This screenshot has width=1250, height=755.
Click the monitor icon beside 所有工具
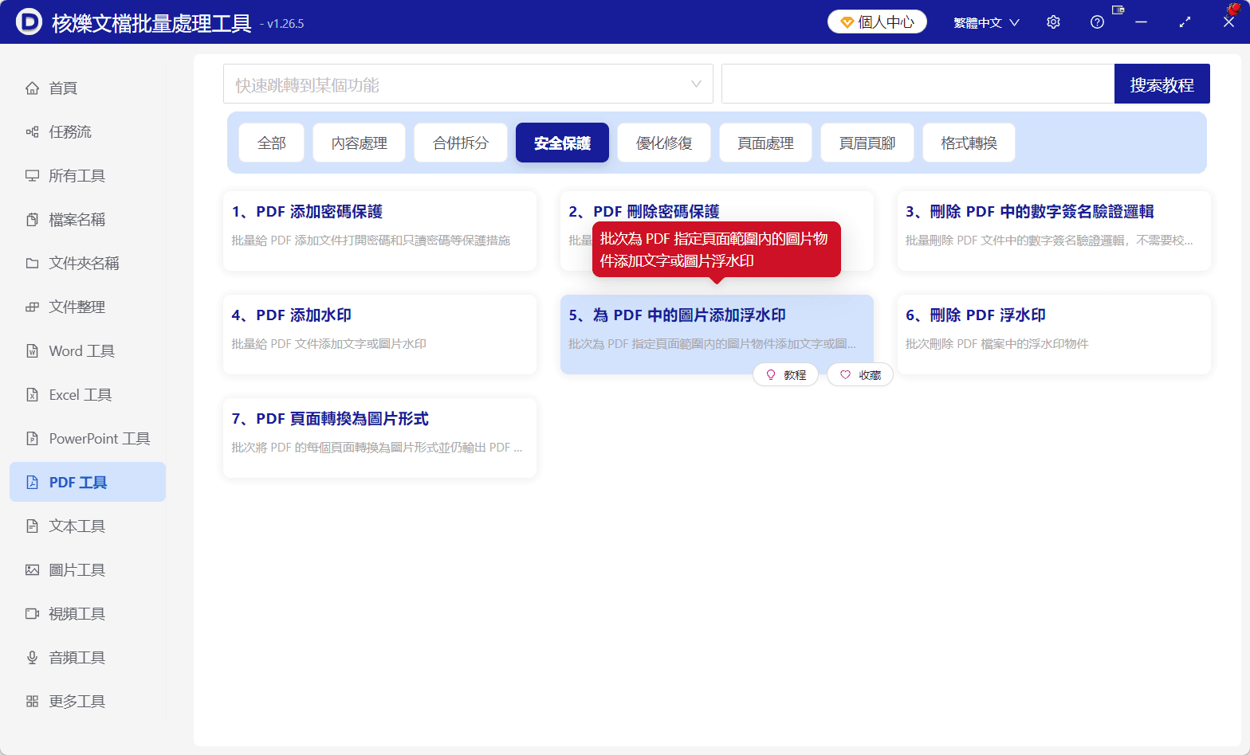pos(32,175)
